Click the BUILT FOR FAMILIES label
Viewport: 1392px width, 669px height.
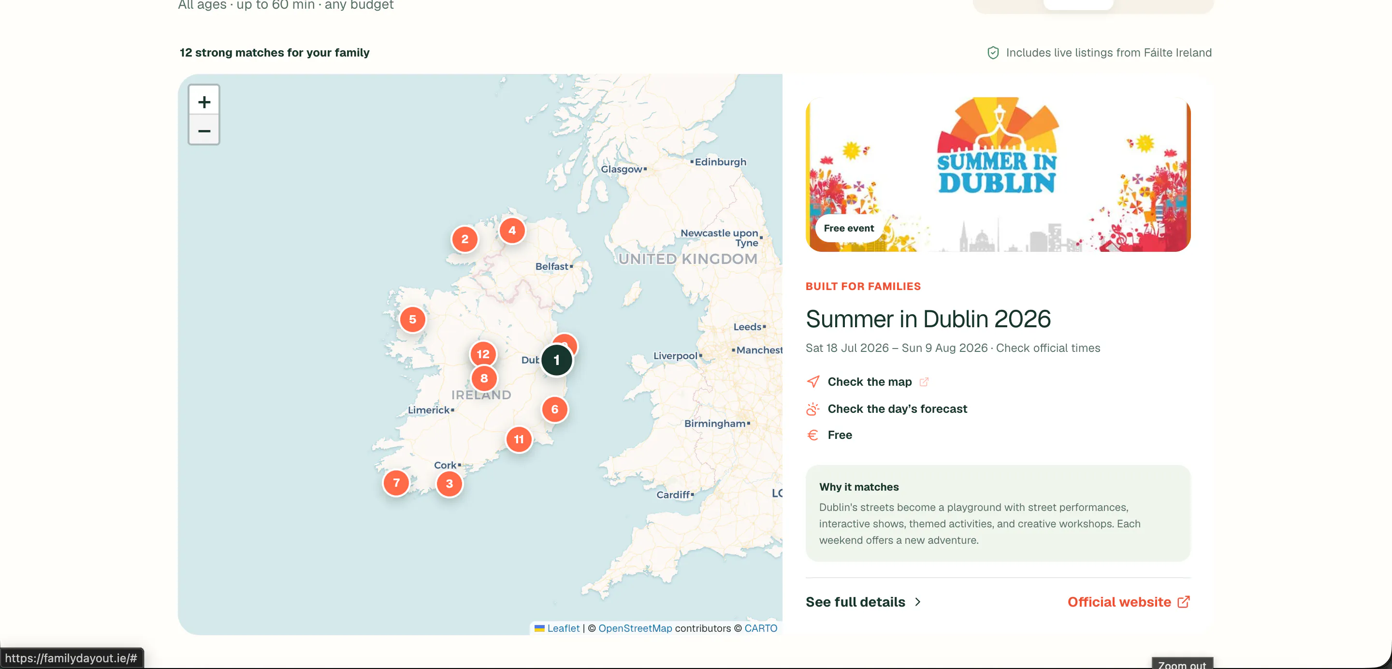tap(863, 287)
